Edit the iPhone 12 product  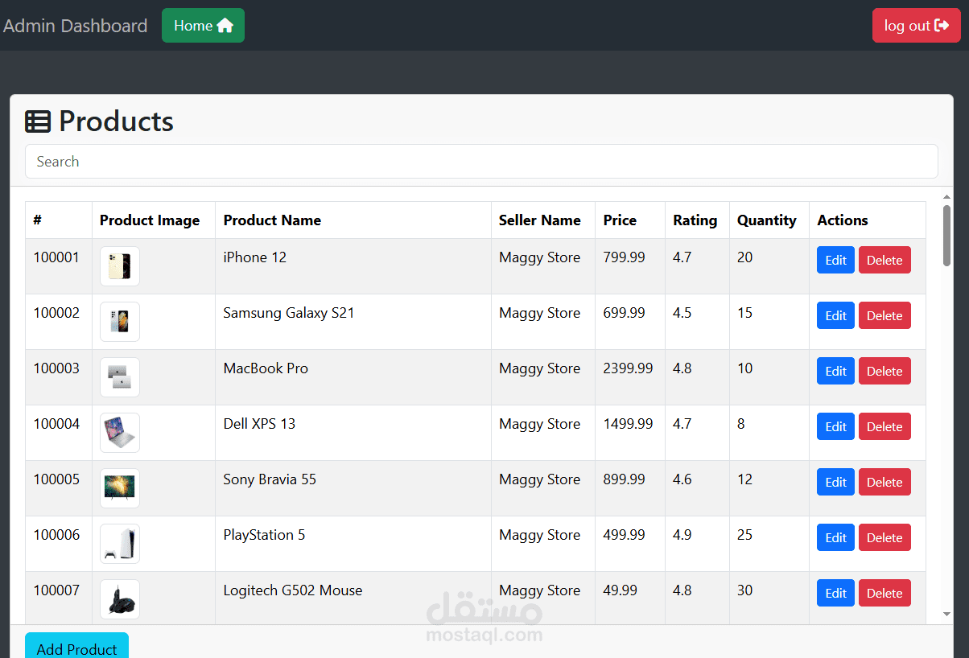pyautogui.click(x=835, y=261)
